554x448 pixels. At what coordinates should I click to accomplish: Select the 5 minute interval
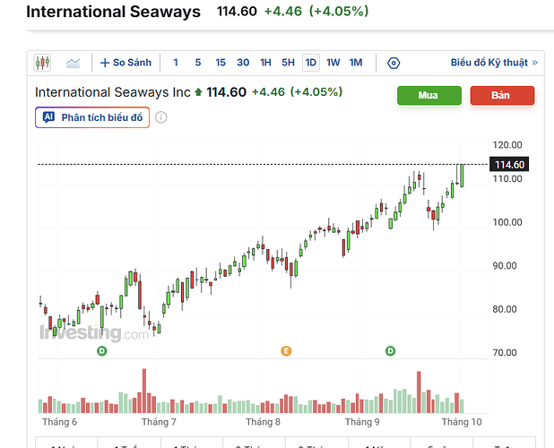coord(198,63)
